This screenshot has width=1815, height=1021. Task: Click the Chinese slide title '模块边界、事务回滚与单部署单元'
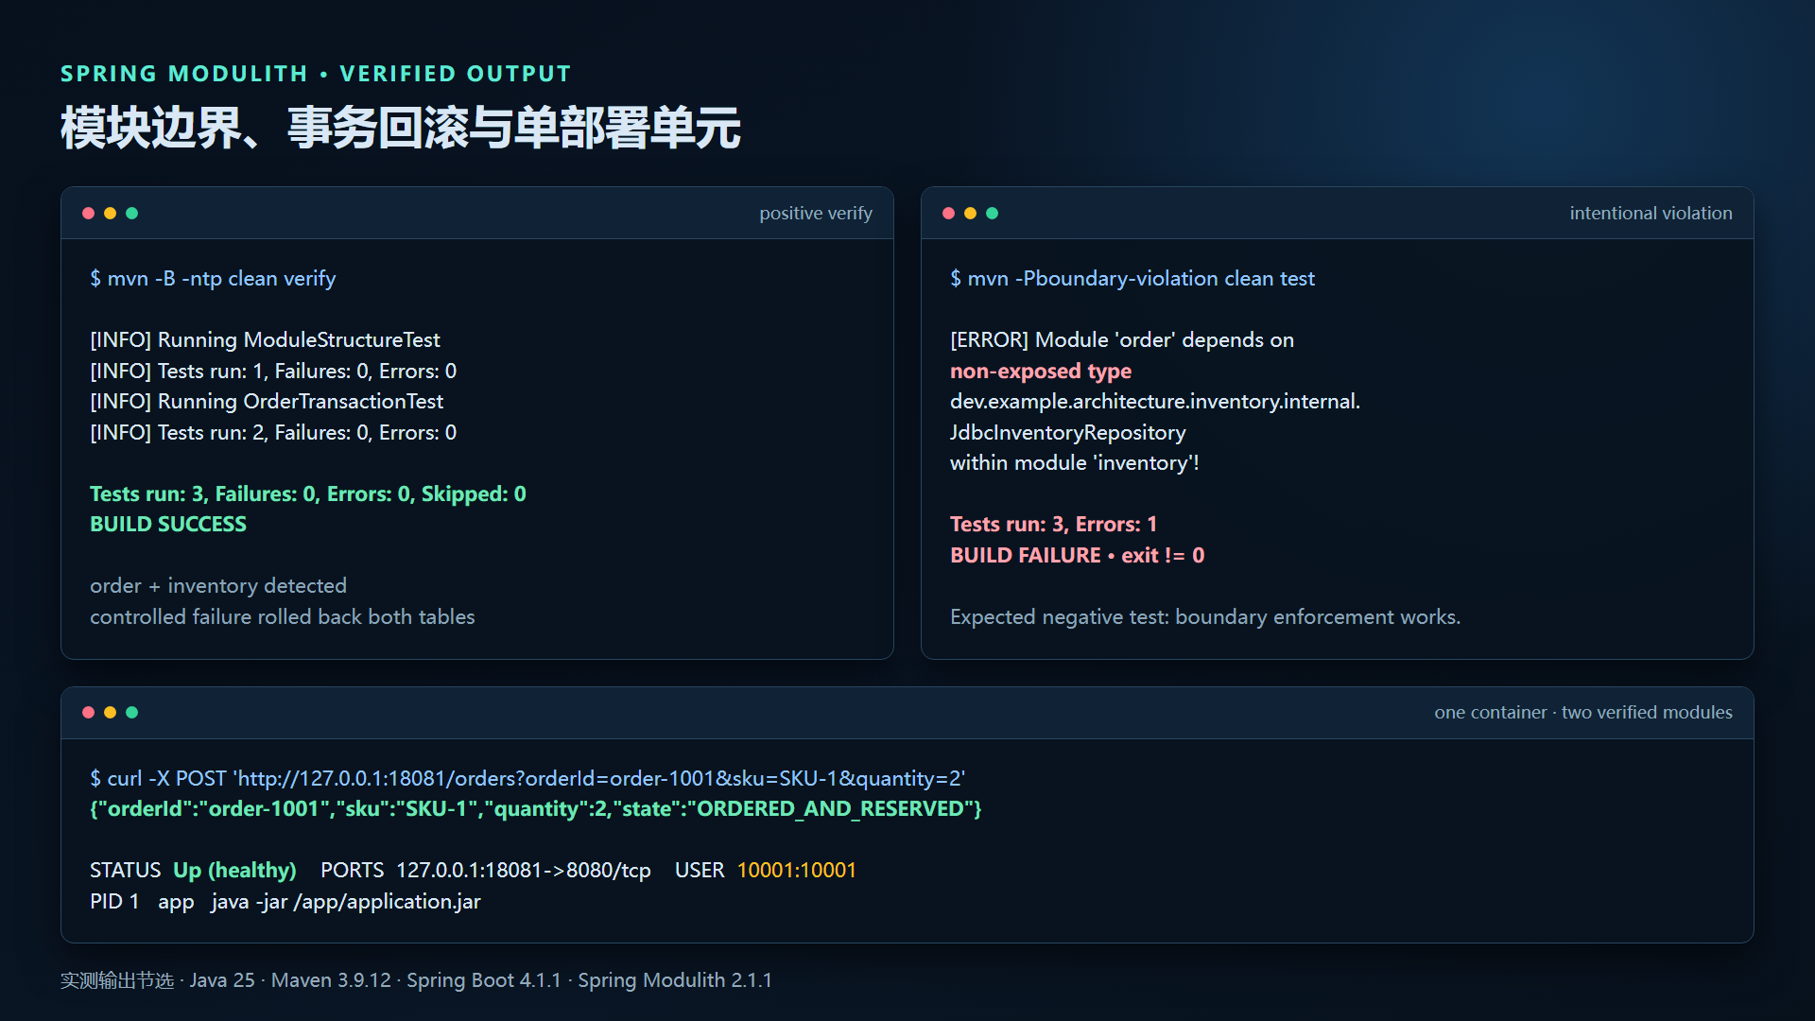[401, 128]
